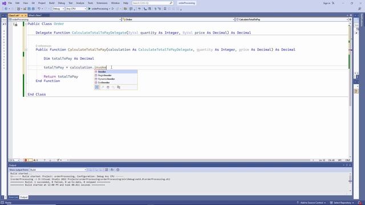The height and width of the screenshot is (205, 365).
Task: Open the Debug menu
Action: tap(62, 3)
